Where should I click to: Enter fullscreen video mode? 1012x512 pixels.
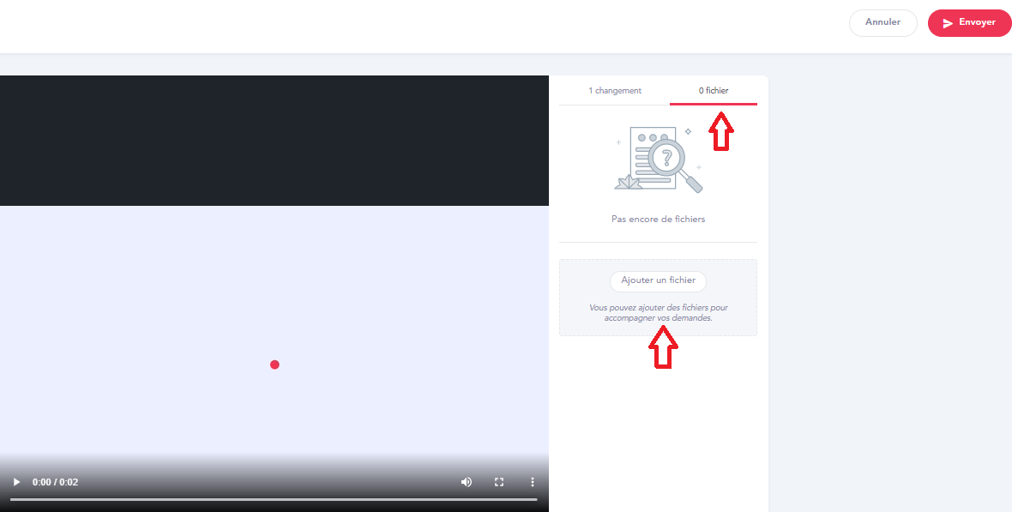point(499,482)
